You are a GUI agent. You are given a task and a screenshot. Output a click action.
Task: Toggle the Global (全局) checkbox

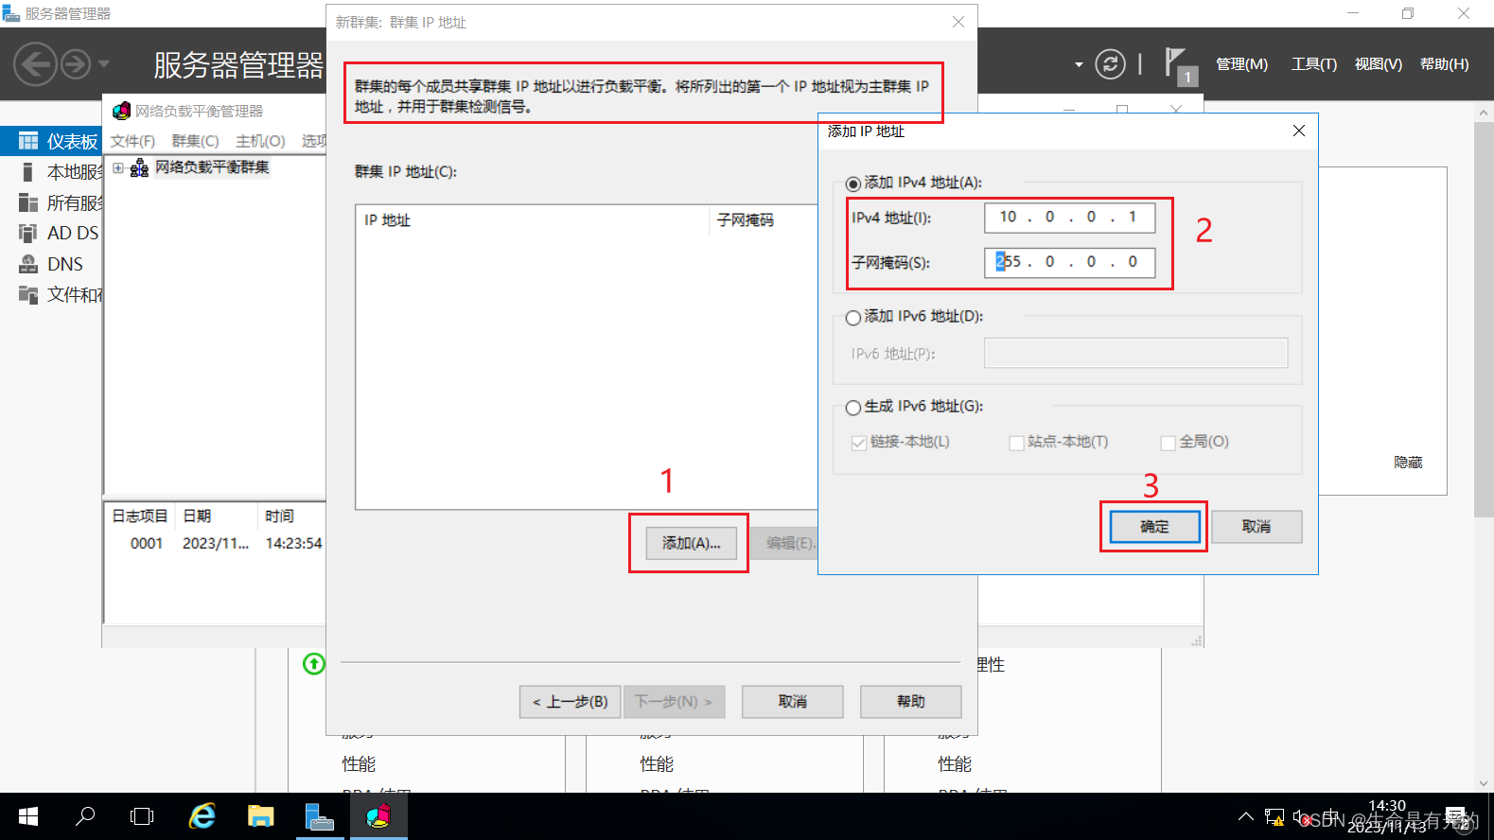point(1168,443)
